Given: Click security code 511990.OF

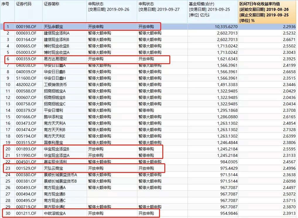Looking at the screenshot, I should click(26, 155).
